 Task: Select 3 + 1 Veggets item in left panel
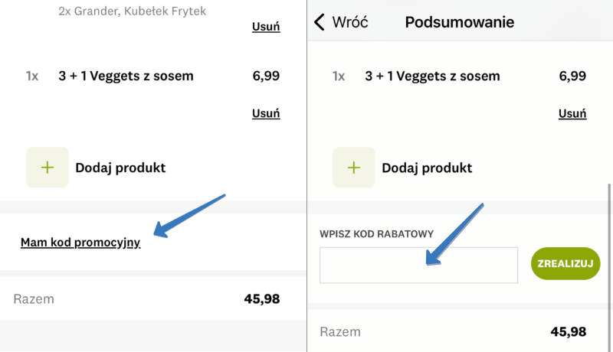click(x=126, y=77)
